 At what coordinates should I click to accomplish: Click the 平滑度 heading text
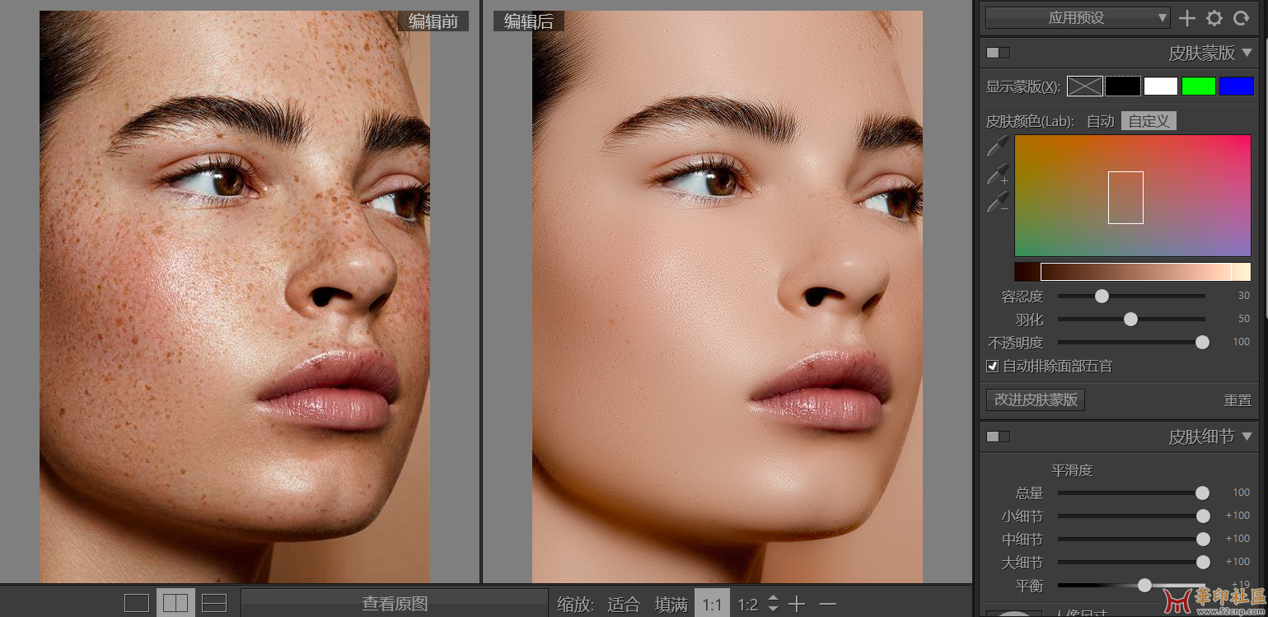(x=1072, y=470)
